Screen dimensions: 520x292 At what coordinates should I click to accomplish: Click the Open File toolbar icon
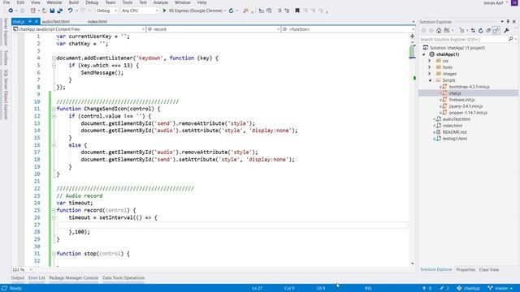[x=44, y=11]
